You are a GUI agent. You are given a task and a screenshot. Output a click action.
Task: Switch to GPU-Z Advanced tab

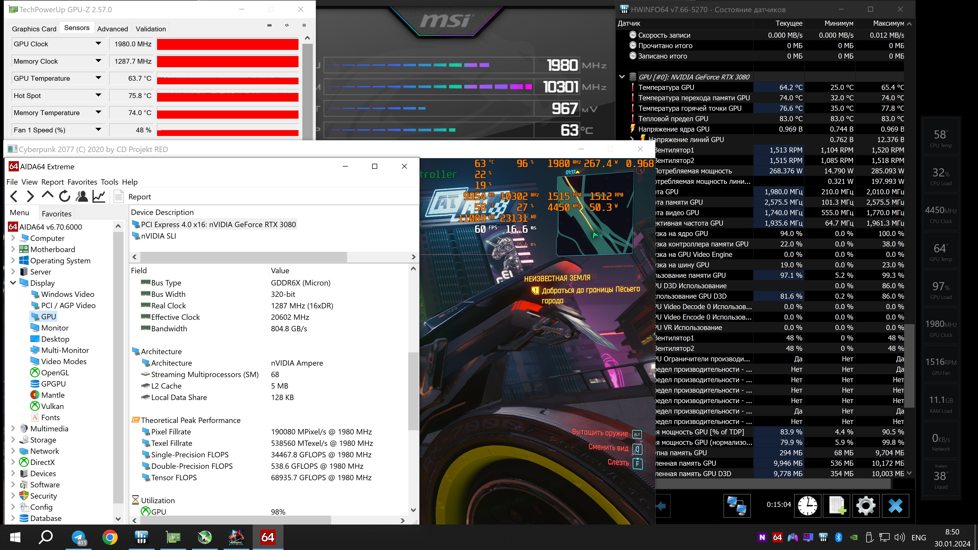(112, 29)
